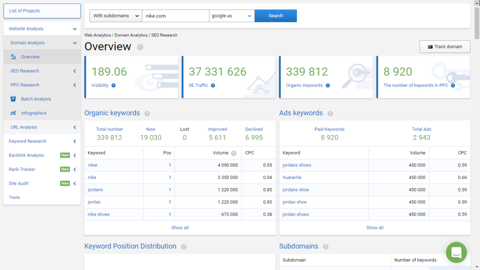Click the Batch Analysis bag icon
This screenshot has width=480, height=270.
click(14, 99)
